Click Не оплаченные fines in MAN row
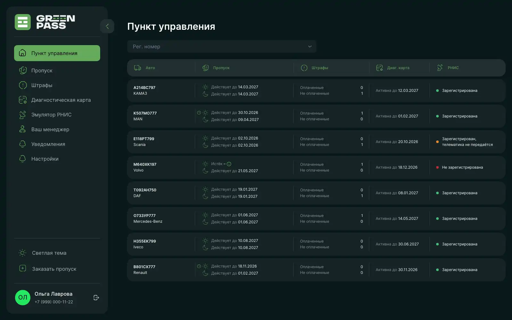 click(x=315, y=119)
